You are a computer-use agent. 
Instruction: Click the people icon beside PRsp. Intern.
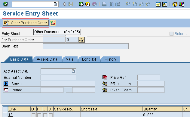click(x=105, y=84)
